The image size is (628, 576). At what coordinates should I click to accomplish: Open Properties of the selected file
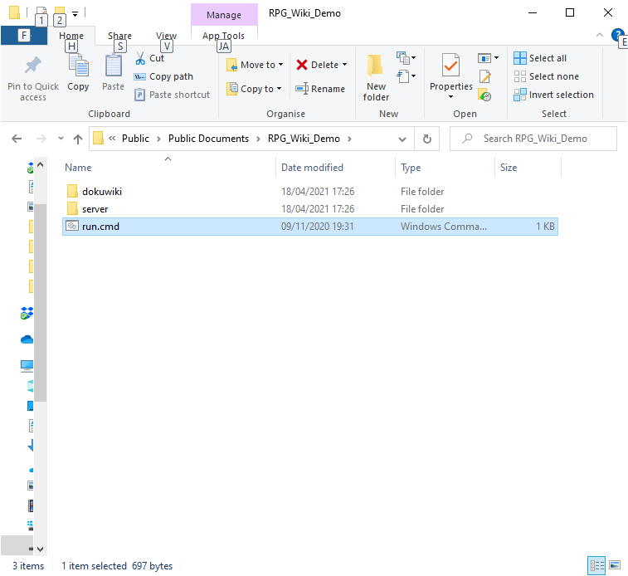tap(451, 71)
